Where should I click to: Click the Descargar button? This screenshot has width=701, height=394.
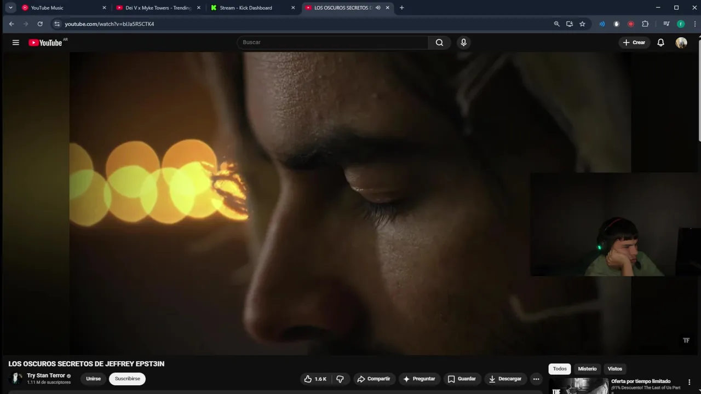505,379
